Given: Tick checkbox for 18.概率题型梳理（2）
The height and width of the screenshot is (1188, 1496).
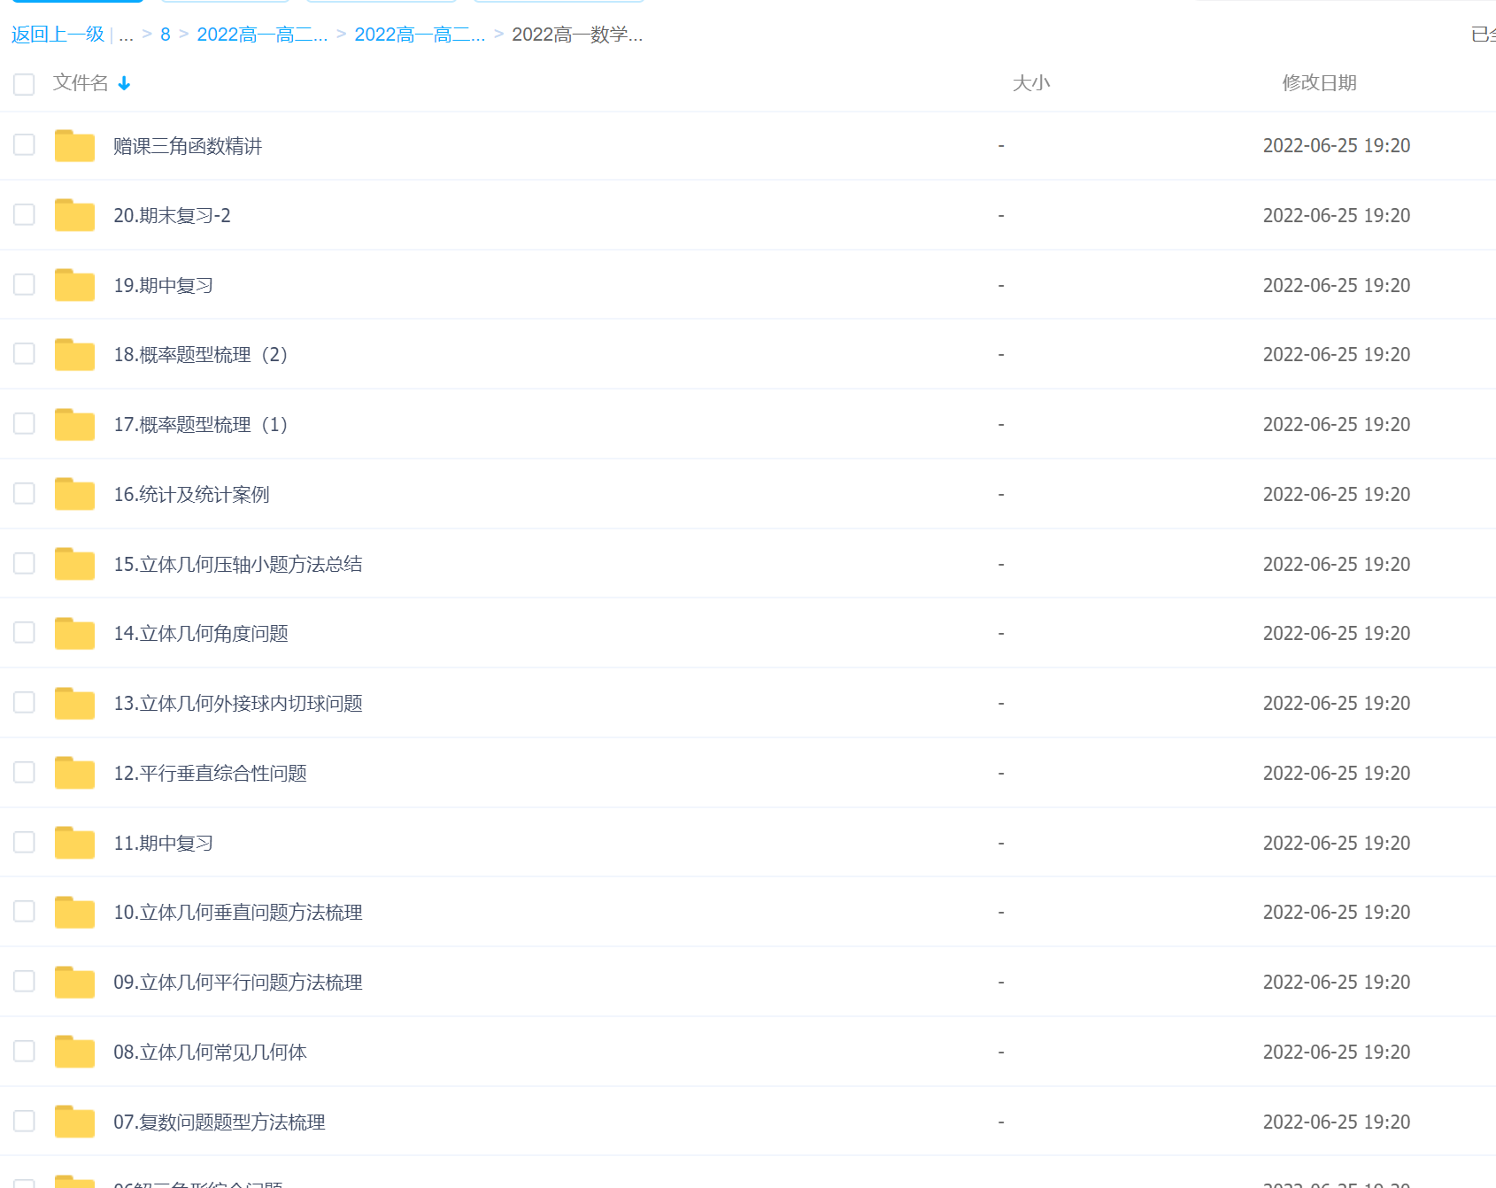Looking at the screenshot, I should pyautogui.click(x=24, y=353).
